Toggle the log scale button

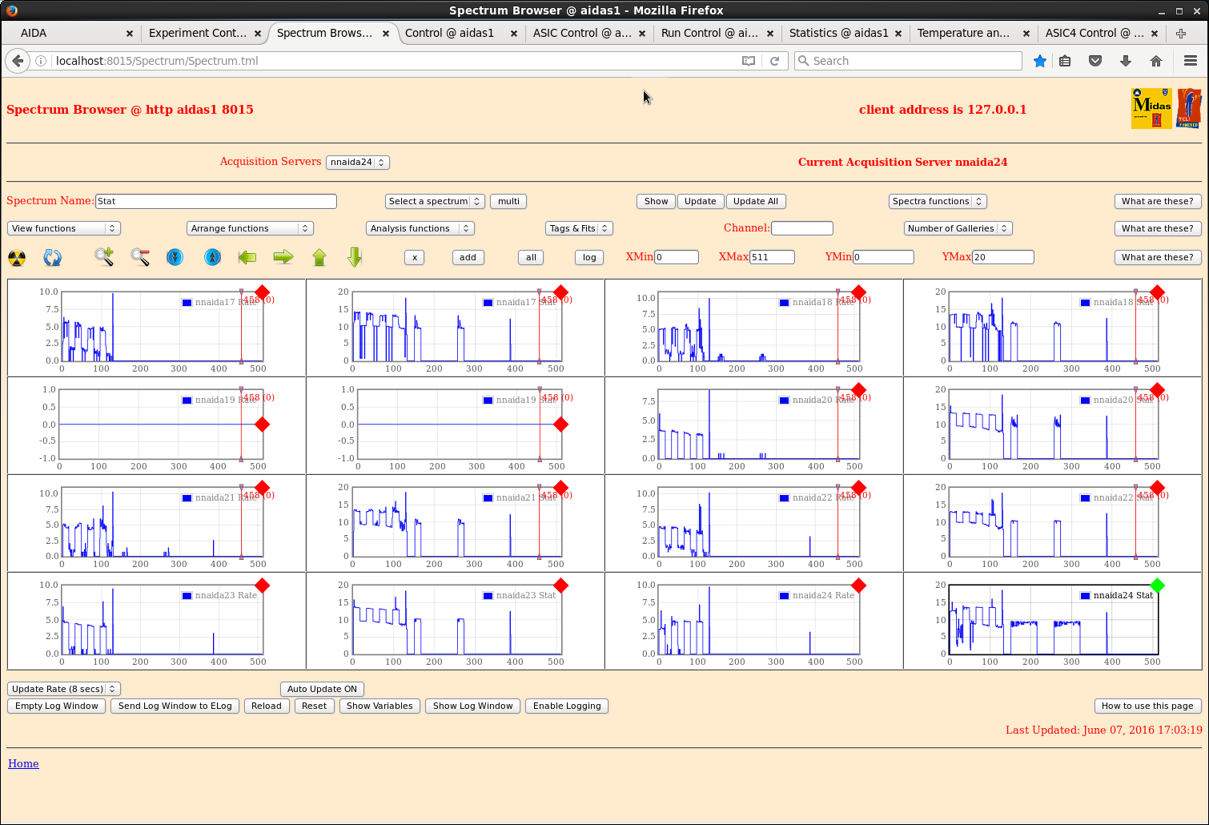coord(589,257)
